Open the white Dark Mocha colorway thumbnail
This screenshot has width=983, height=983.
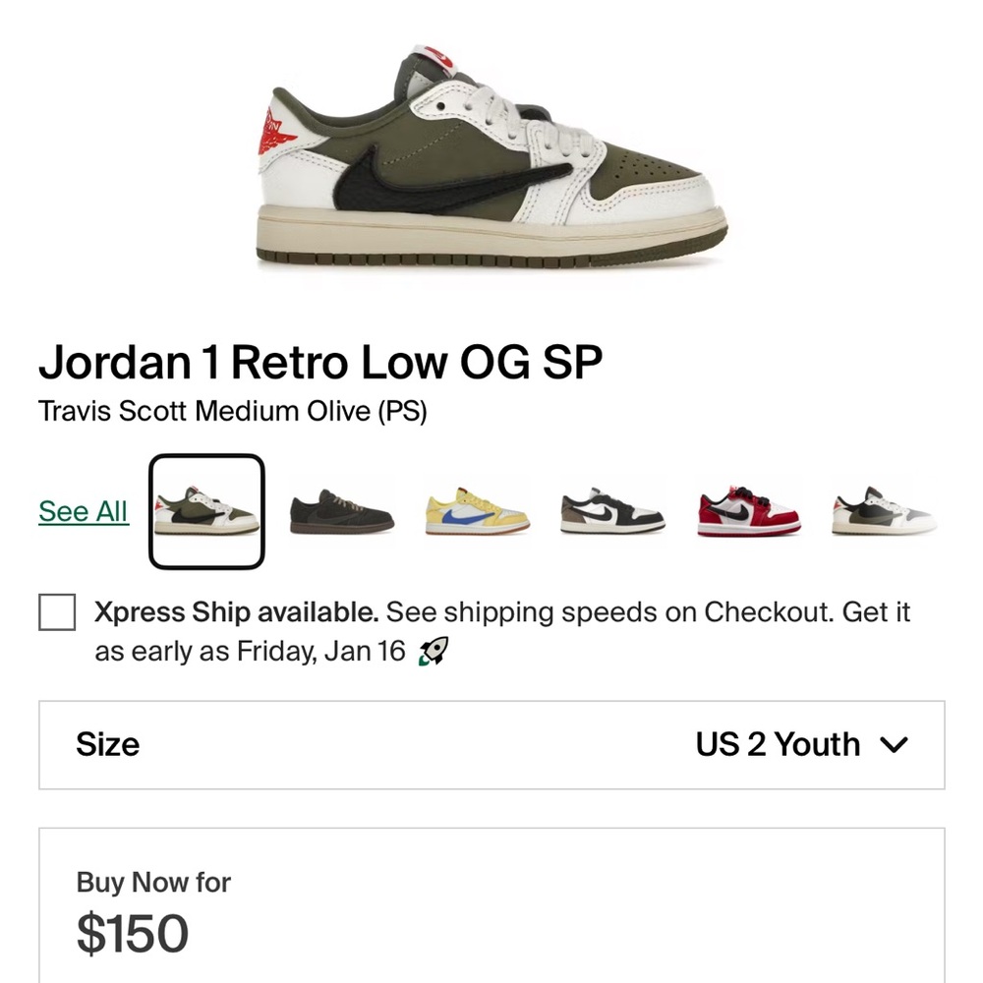[610, 511]
